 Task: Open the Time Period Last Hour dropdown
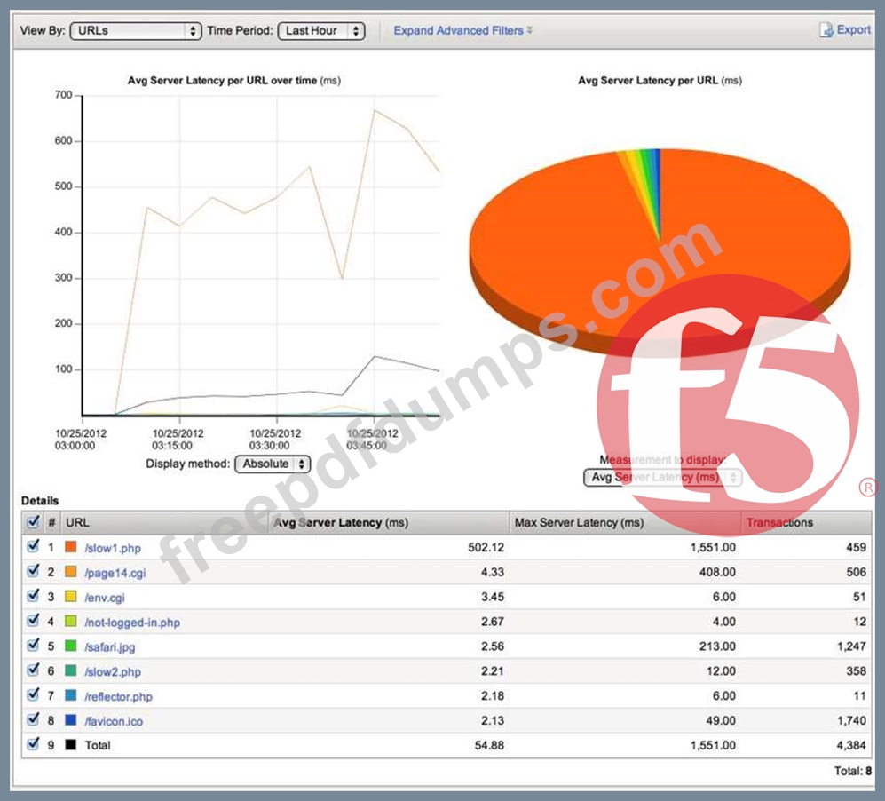(x=320, y=31)
